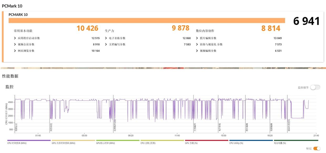Screen dimensions: 326x153
Task: Select the value 13 849
Action: coord(277,38)
